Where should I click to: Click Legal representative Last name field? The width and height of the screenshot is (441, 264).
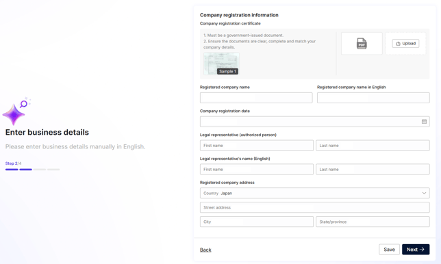tap(373, 146)
